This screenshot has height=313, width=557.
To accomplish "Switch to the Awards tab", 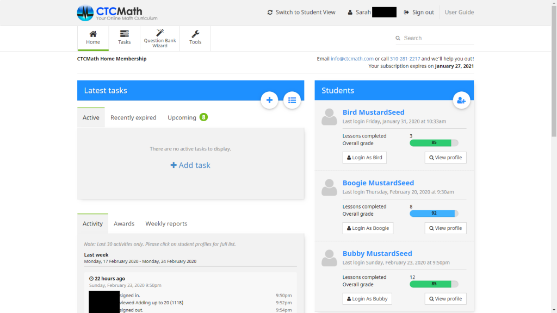I will [x=124, y=223].
